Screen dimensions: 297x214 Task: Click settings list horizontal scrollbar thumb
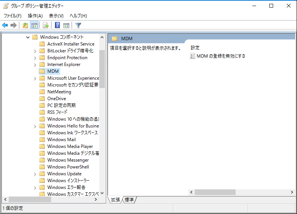pos(215,192)
